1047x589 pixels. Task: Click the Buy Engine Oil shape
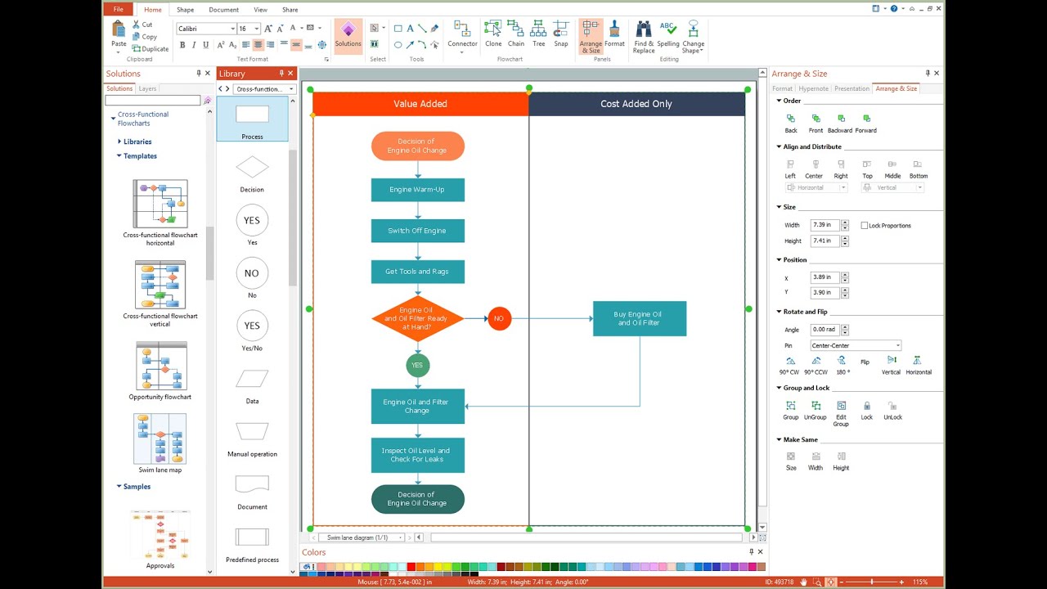tap(640, 318)
